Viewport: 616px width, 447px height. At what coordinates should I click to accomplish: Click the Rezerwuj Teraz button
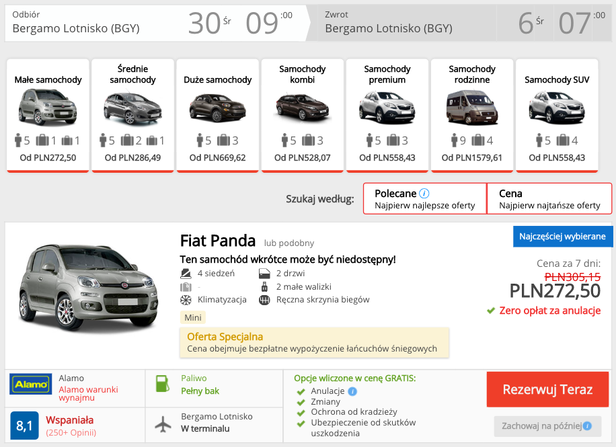tap(547, 389)
